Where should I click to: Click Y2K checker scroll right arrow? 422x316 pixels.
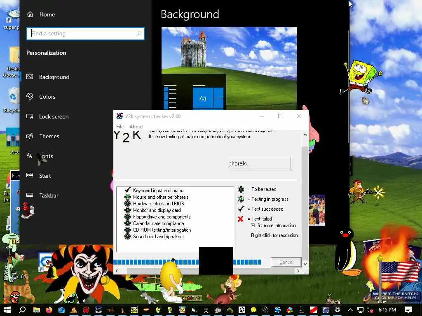coord(298,271)
